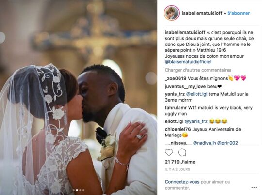Open yanis_frz commenter profile

click(x=175, y=94)
